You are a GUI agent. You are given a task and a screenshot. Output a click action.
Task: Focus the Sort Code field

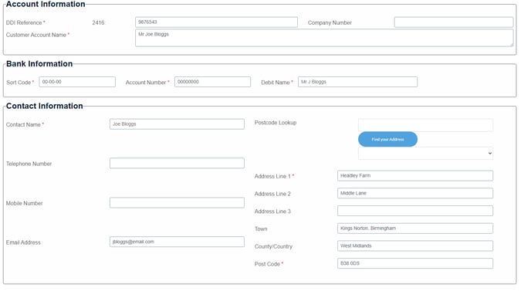point(77,82)
